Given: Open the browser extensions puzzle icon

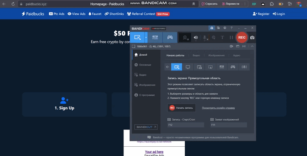Looking at the screenshot, I should 272,4.
